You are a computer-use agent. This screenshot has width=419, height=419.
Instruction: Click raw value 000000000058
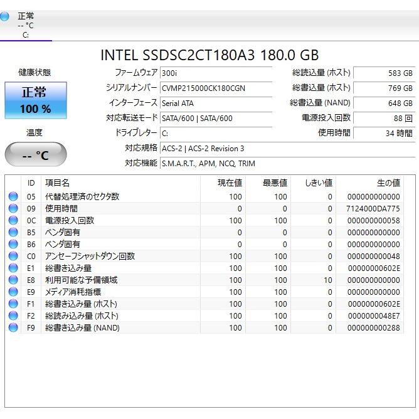[x=374, y=220]
